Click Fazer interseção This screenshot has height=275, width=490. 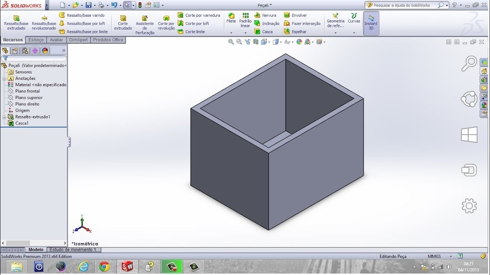click(302, 23)
